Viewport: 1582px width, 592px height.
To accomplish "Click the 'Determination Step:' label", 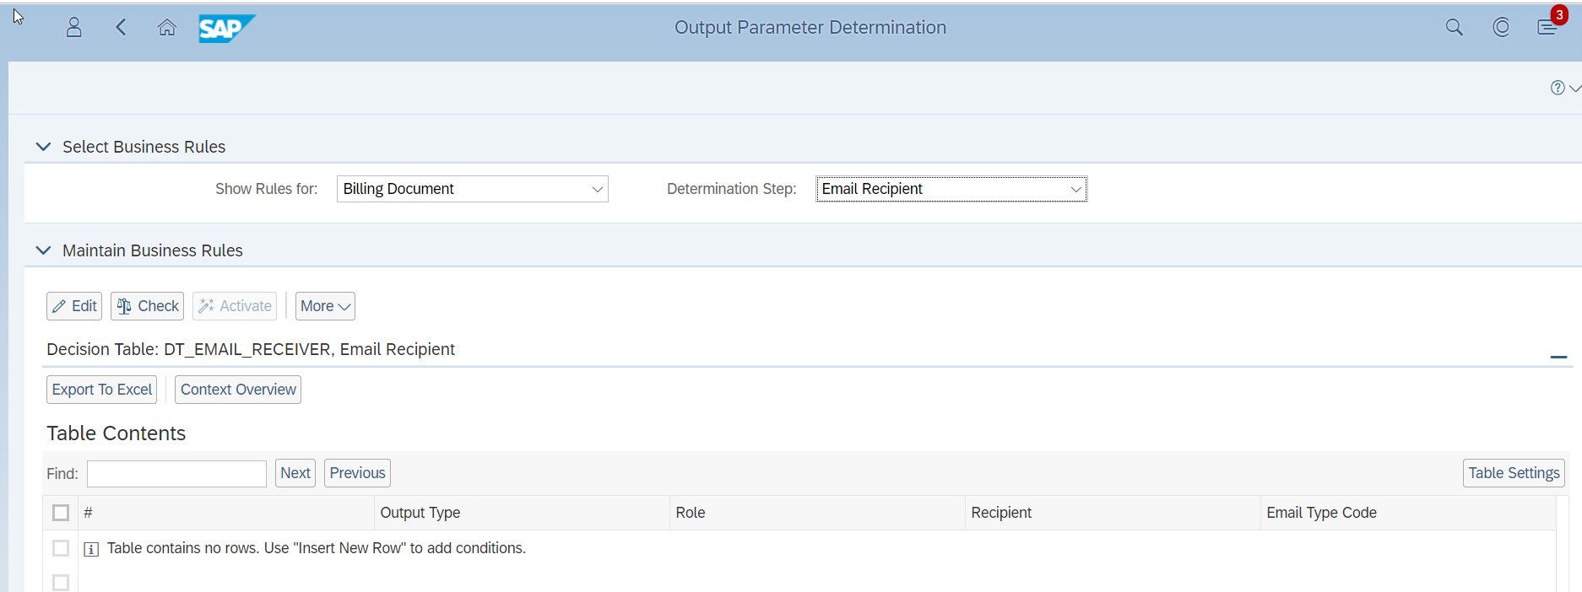I will [x=732, y=189].
